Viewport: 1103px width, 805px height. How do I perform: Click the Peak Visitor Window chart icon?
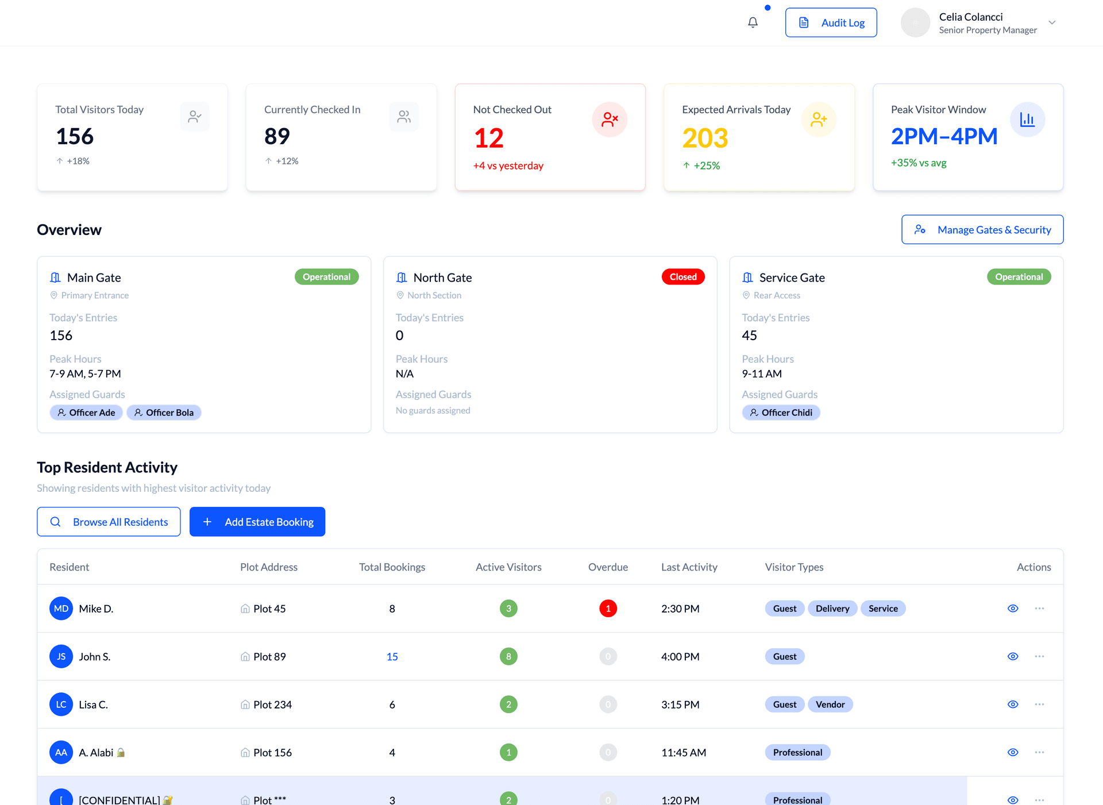point(1028,120)
